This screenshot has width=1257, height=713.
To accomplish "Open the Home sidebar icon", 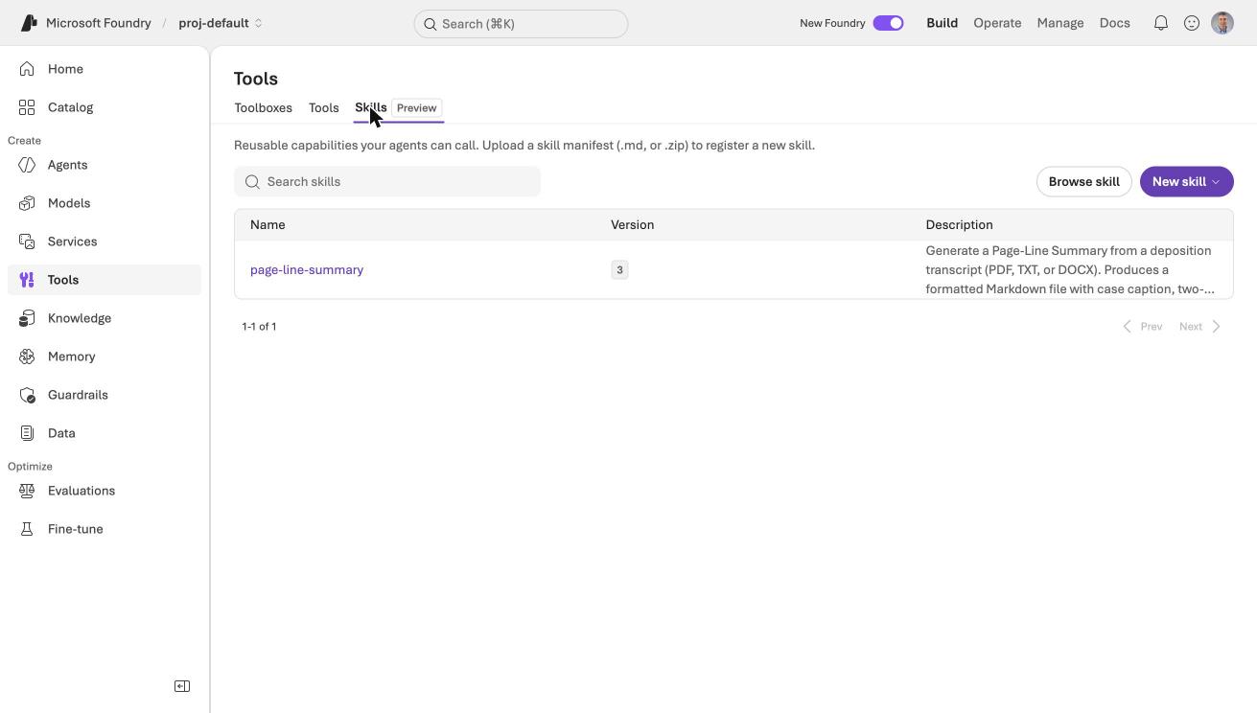I will click(27, 69).
